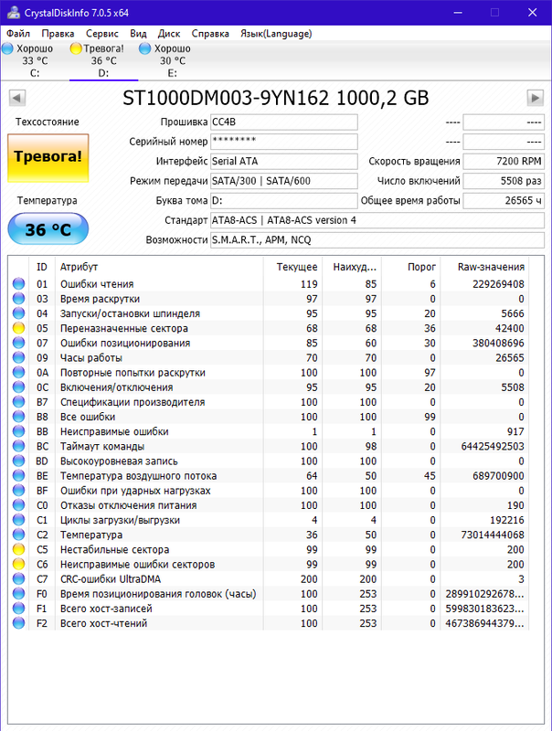
Task: Select raw value 229269408 in Ошибки чтения row
Action: pos(498,284)
